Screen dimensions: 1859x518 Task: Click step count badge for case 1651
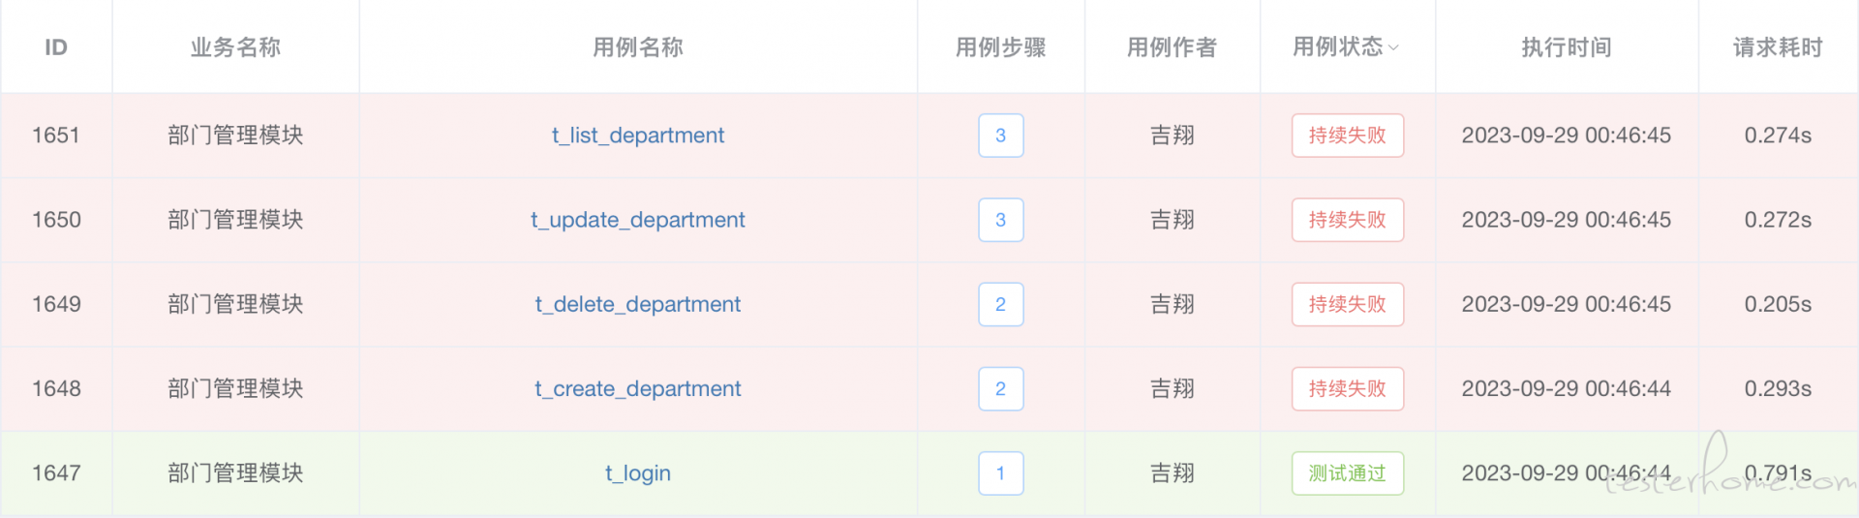coord(1001,136)
